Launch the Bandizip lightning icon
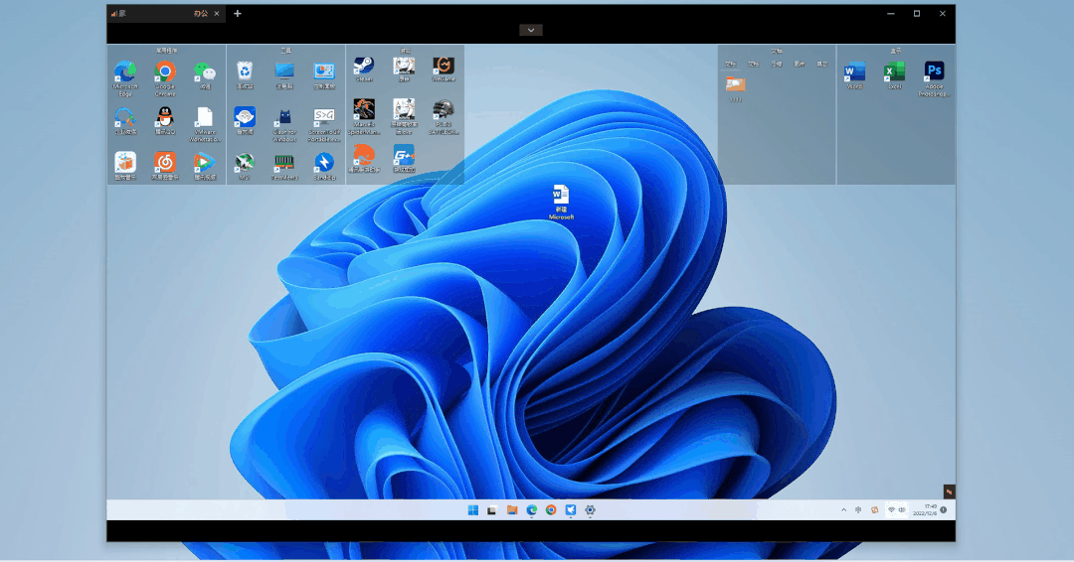Image resolution: width=1074 pixels, height=562 pixels. (324, 162)
